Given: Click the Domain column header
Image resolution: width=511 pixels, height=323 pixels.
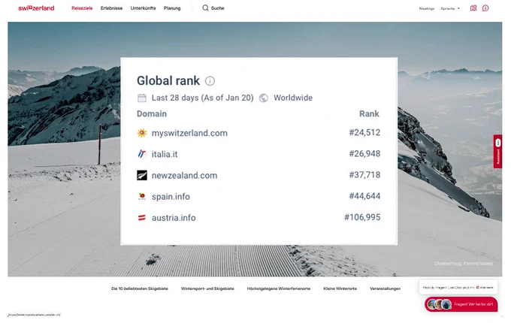Looking at the screenshot, I should click(x=152, y=113).
